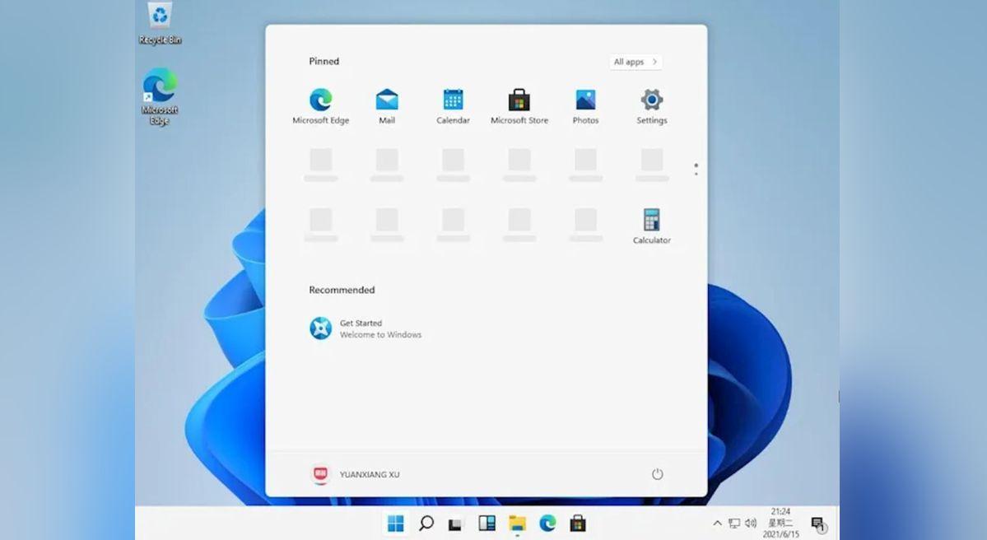The image size is (987, 540).
Task: Open Task View on the taskbar
Action: [x=456, y=523]
